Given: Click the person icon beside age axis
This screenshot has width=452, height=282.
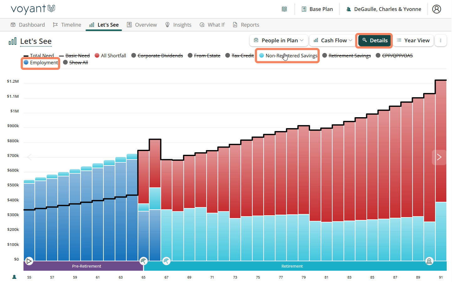Looking at the screenshot, I should (x=14, y=277).
